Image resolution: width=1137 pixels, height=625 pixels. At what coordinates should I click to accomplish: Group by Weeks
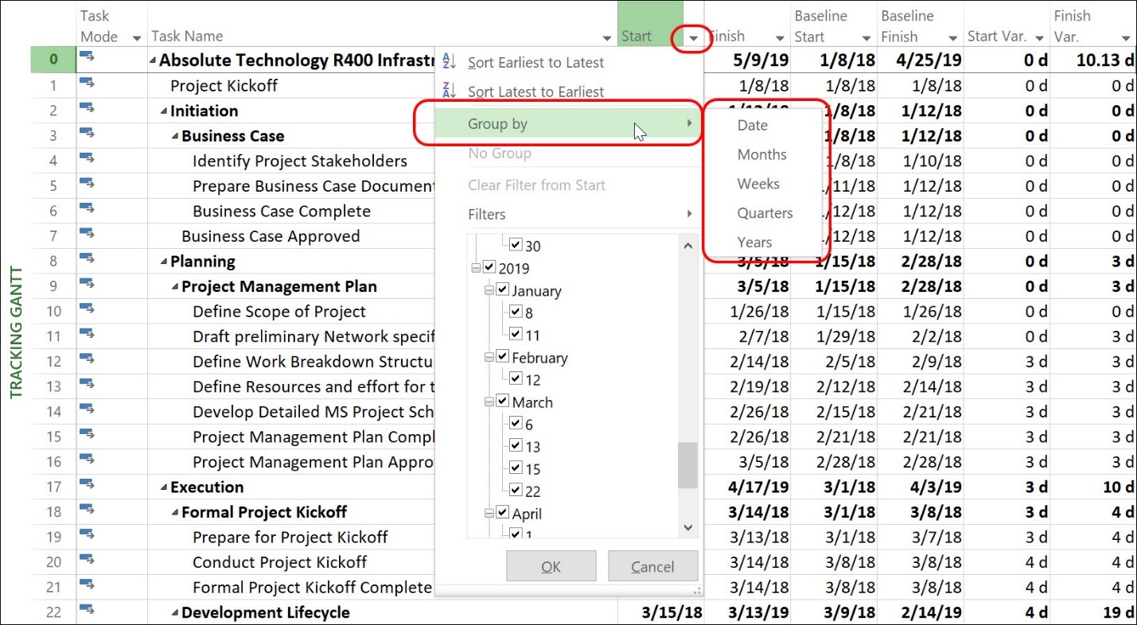[x=758, y=184]
